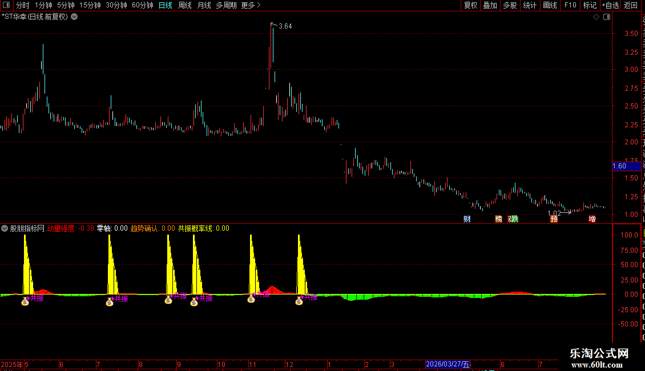Select the 趋势确认: 0.00 readout
Screen dimensions: 645x371
coord(152,228)
